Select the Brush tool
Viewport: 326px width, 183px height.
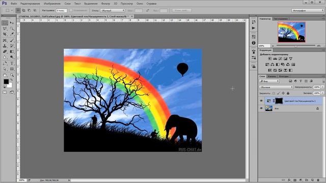12,40
